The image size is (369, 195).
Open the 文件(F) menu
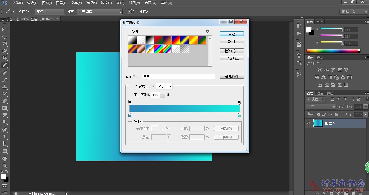(x=17, y=3)
